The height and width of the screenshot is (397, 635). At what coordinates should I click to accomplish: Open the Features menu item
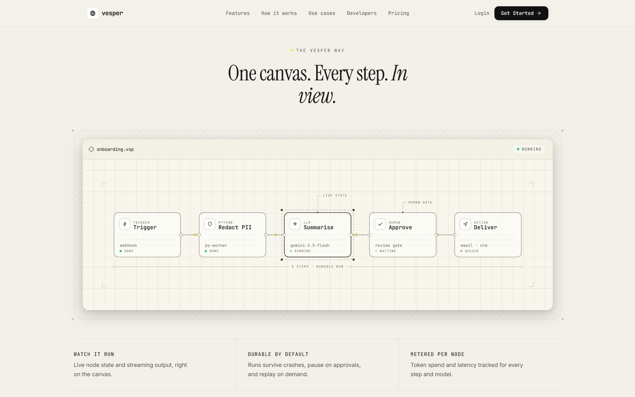(238, 13)
